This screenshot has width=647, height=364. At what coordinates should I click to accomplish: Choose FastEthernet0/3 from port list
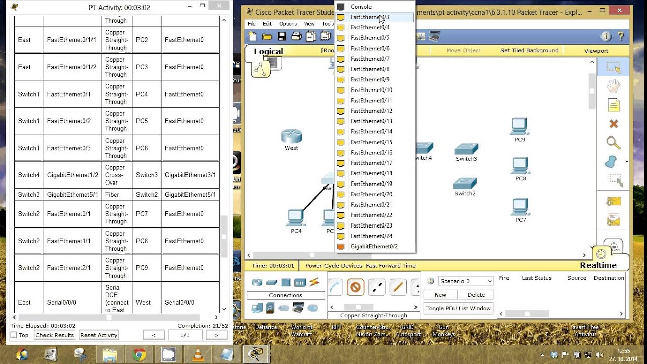point(375,17)
